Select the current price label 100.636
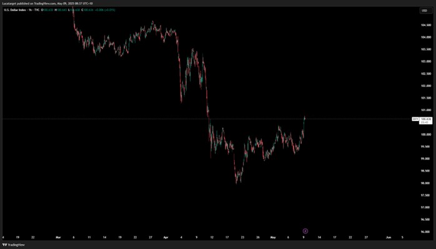Viewport: 436px width, 249px height. coord(425,119)
